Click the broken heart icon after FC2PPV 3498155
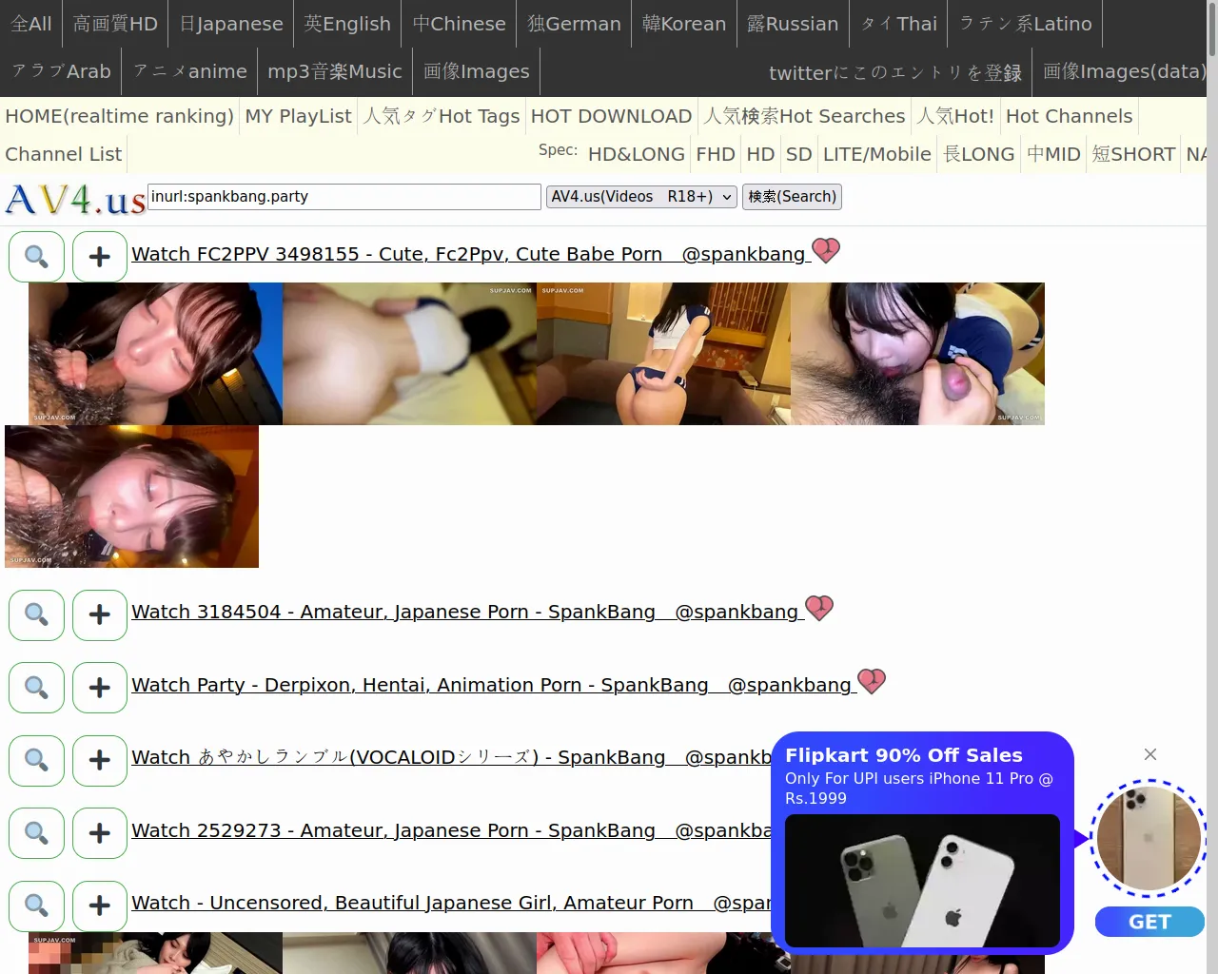This screenshot has height=974, width=1218. pyautogui.click(x=826, y=251)
